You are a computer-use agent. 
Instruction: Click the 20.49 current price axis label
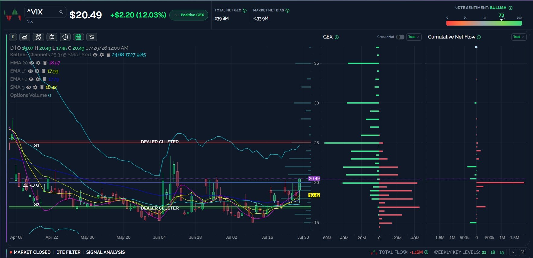[314, 179]
